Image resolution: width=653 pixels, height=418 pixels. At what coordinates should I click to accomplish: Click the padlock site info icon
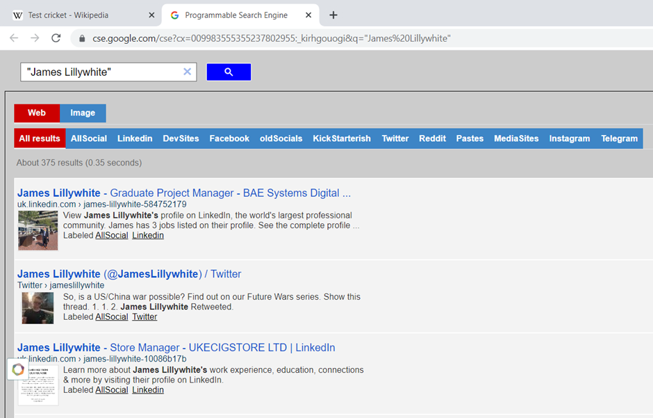pyautogui.click(x=82, y=38)
